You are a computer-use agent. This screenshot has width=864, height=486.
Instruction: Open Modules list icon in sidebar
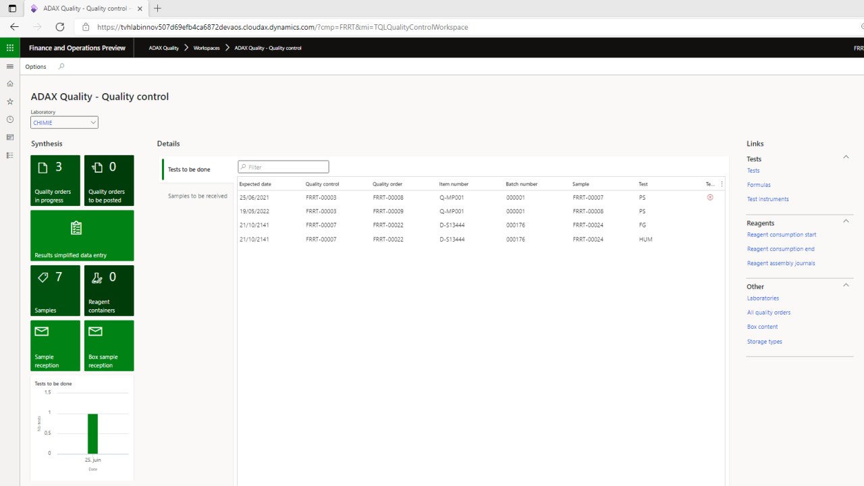coord(10,155)
